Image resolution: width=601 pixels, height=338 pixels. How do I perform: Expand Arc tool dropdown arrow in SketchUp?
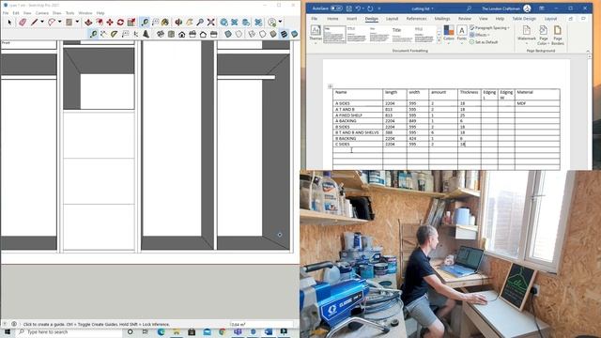pyautogui.click(x=59, y=23)
